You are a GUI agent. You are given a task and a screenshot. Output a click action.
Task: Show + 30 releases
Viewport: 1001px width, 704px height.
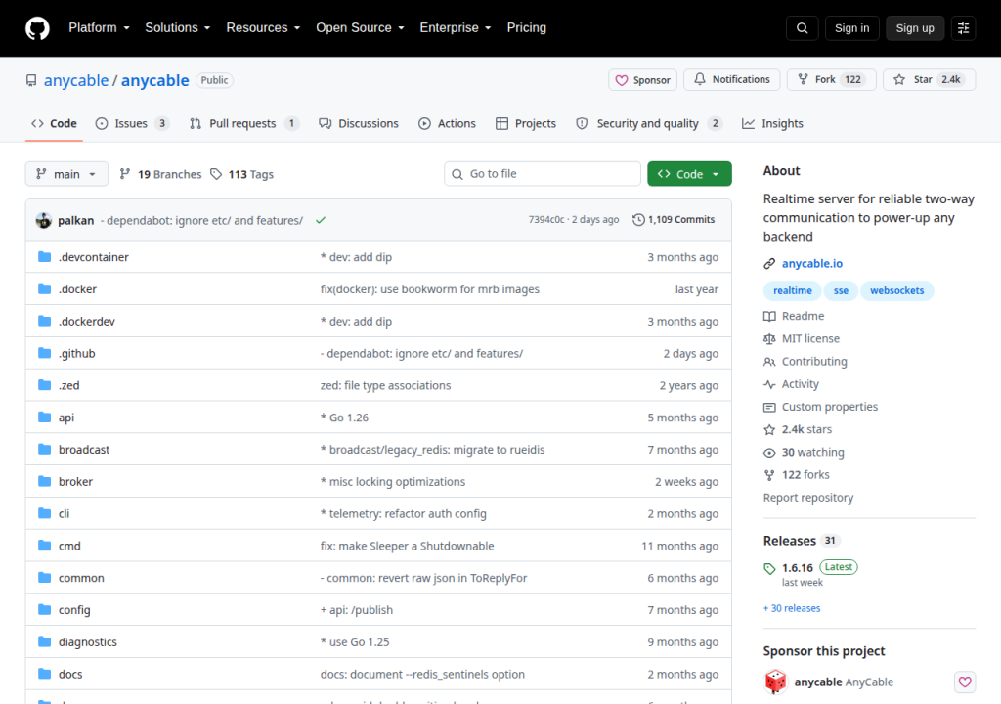tap(792, 608)
